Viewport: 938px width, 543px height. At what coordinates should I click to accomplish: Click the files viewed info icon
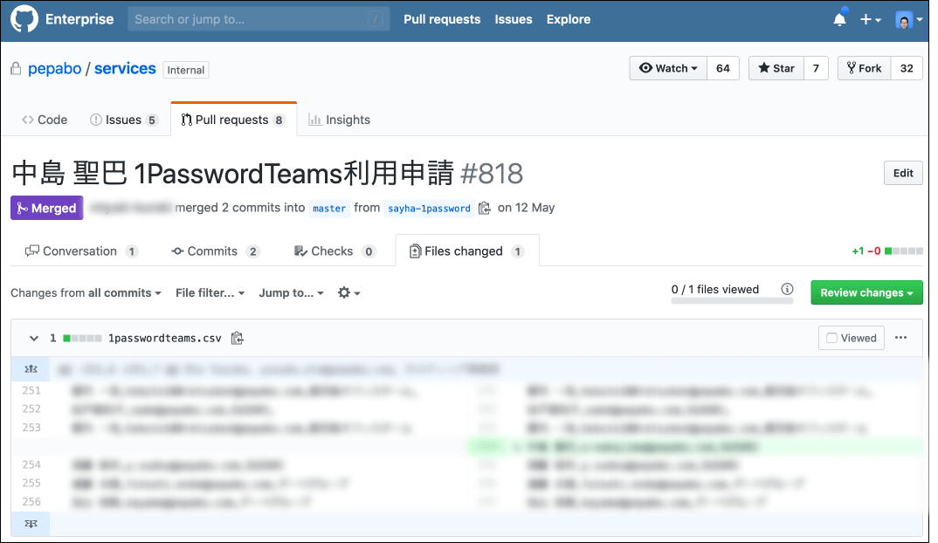point(787,290)
